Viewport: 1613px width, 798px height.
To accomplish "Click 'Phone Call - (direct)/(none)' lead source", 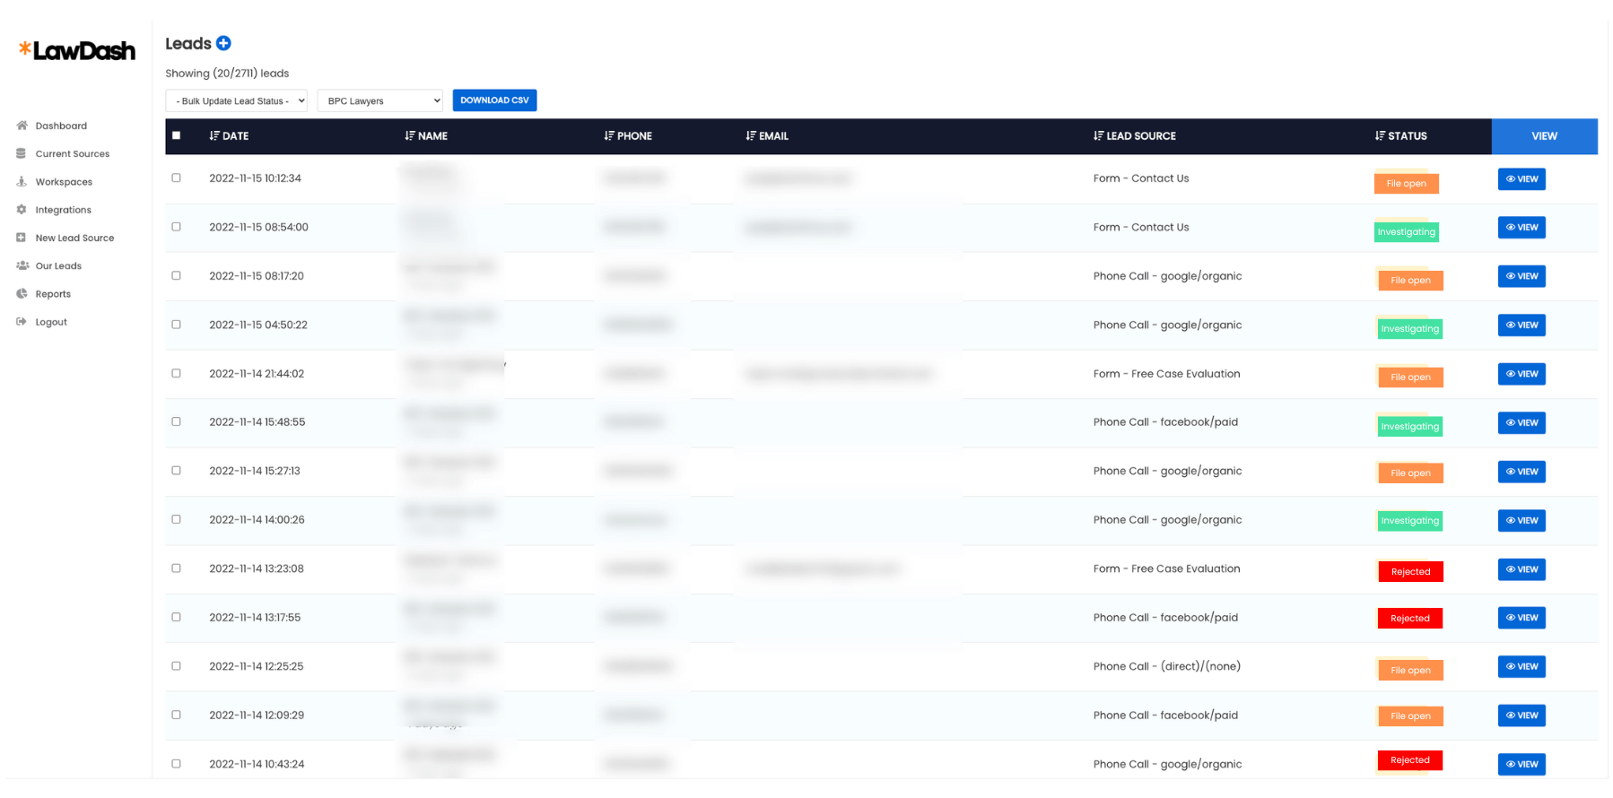I will [x=1166, y=666].
